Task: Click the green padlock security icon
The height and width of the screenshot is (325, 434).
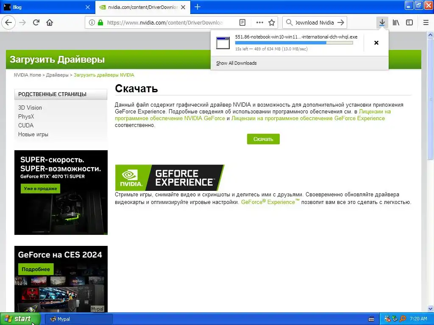Action: point(100,22)
